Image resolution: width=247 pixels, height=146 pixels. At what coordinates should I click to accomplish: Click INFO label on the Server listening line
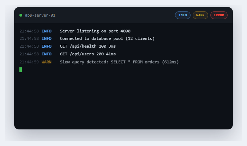click(47, 31)
